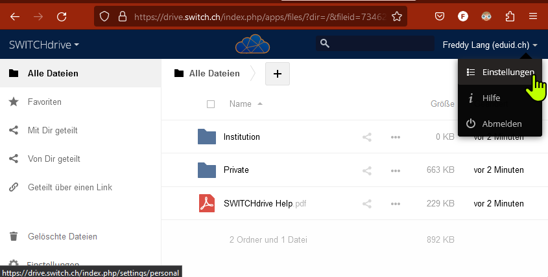Click 'vor 2 Minuten' in the Private row
This screenshot has width=548, height=277.
[x=499, y=170]
